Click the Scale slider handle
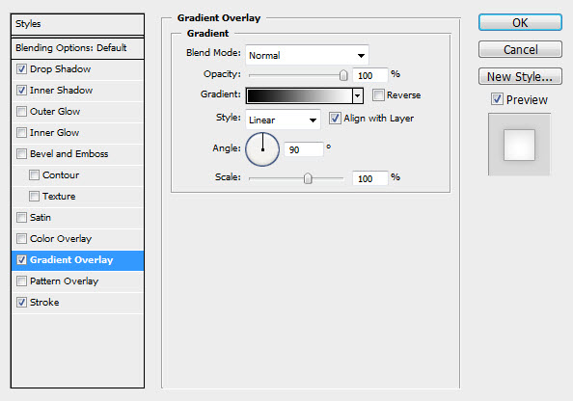Viewport: 573px width, 401px height. (x=308, y=178)
